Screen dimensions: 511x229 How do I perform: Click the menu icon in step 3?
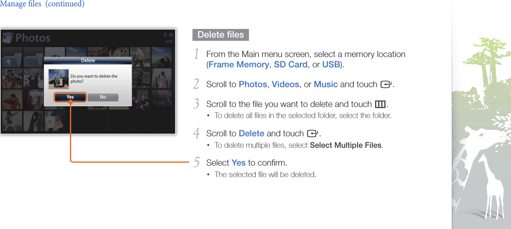[380, 104]
